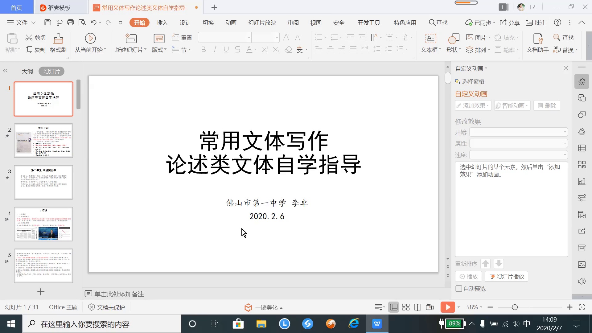Click the Comment (批注) button

[536, 23]
